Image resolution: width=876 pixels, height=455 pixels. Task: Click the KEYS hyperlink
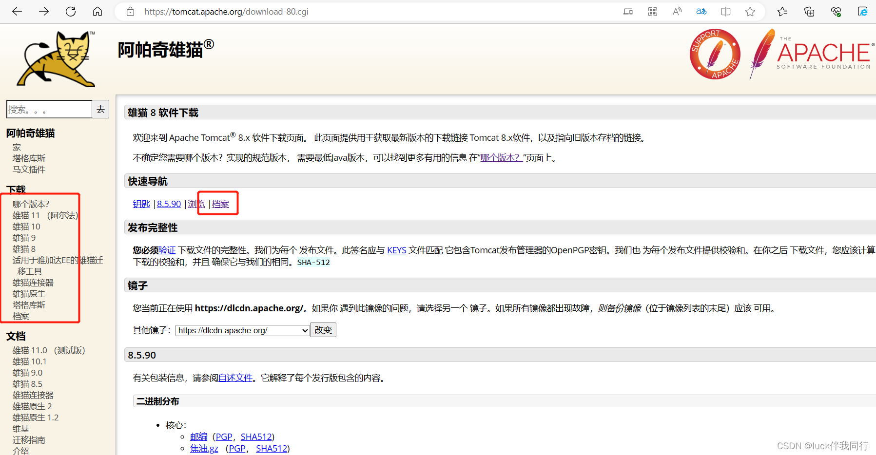396,249
